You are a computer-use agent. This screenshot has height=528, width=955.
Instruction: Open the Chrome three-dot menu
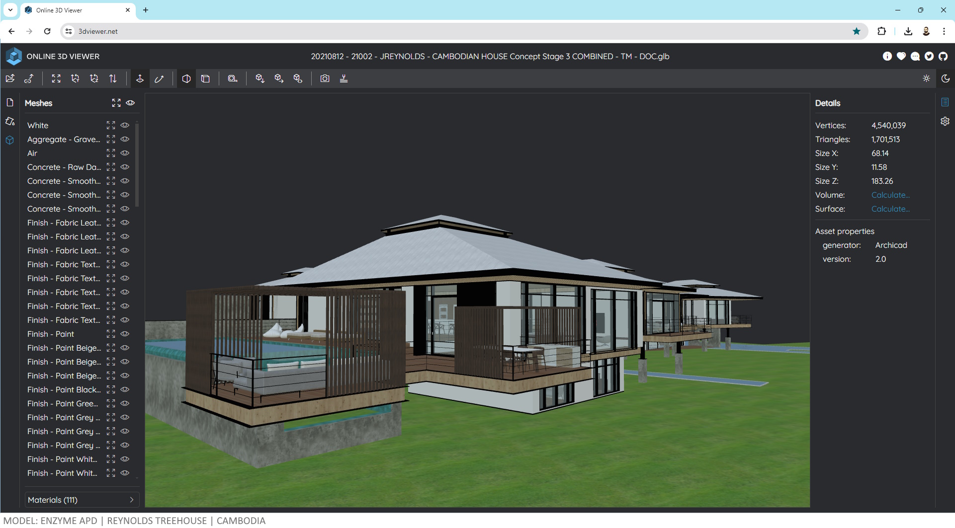[944, 31]
